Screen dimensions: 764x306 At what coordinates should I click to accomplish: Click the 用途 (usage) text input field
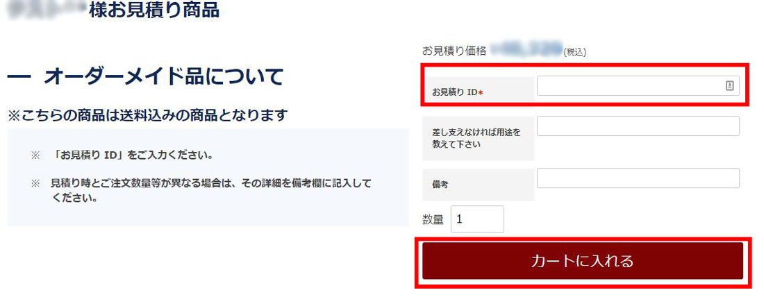pyautogui.click(x=638, y=126)
